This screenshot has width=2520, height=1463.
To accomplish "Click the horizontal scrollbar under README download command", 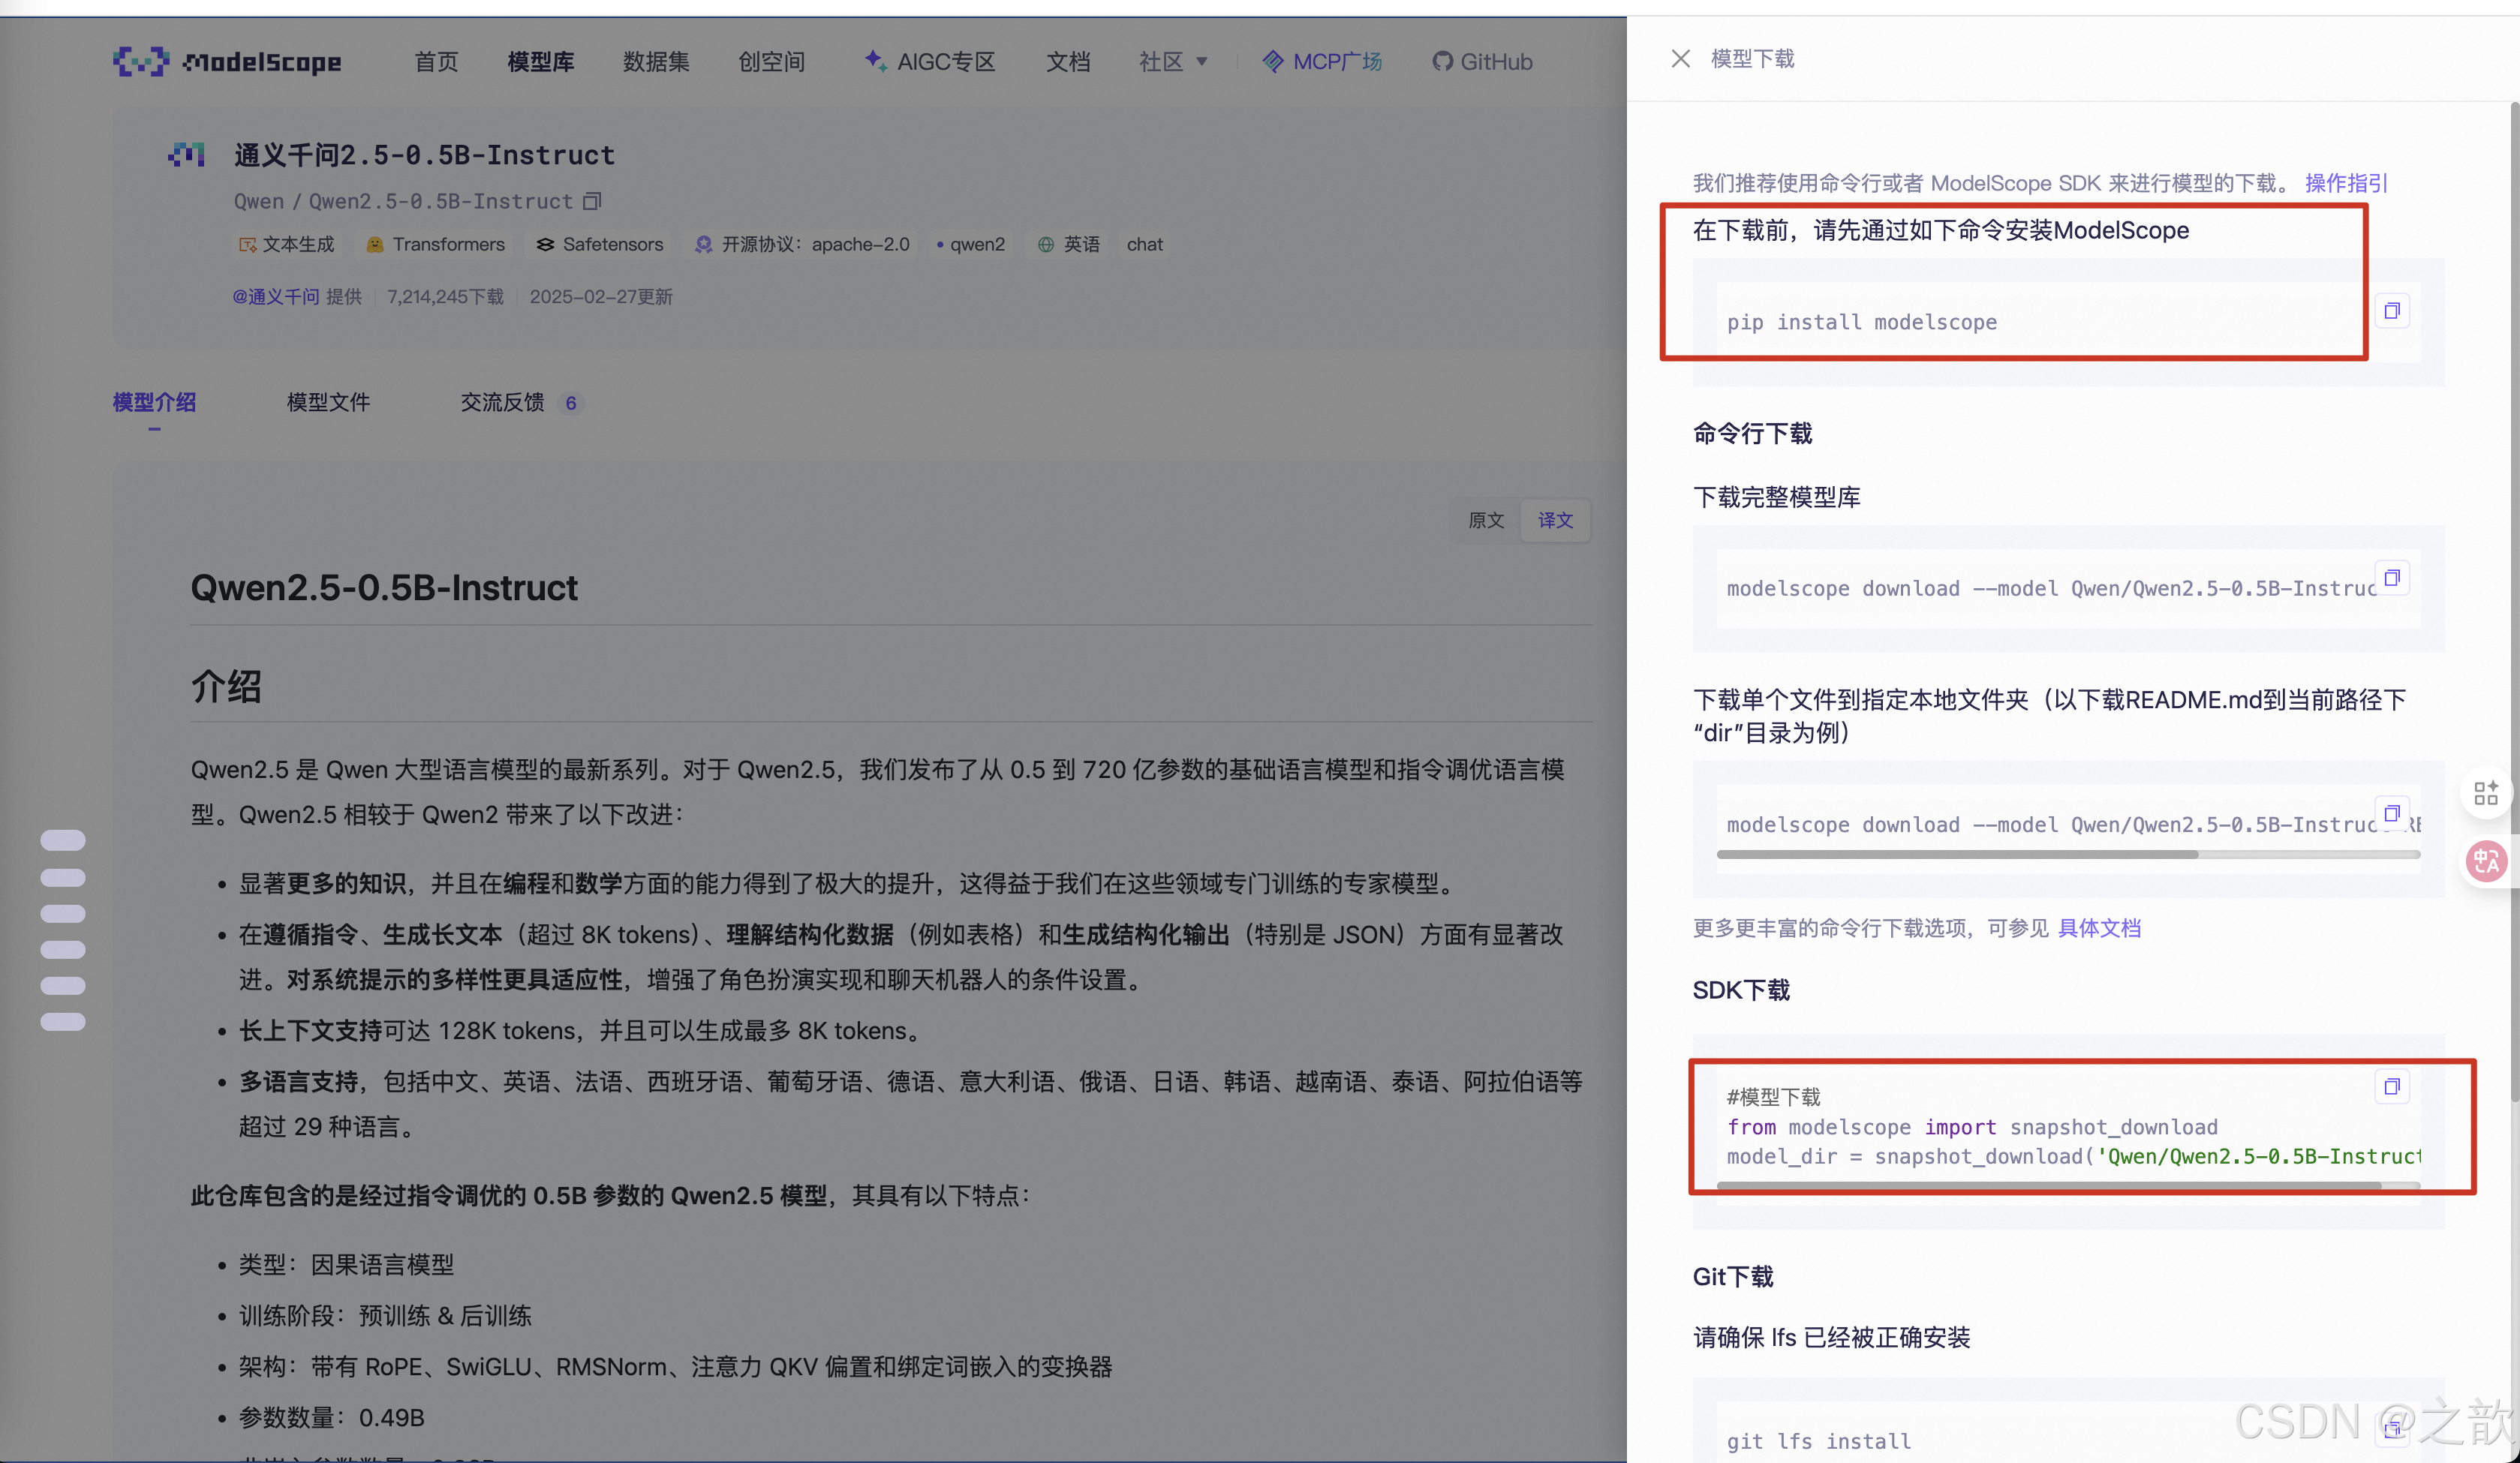I will pyautogui.click(x=1957, y=854).
